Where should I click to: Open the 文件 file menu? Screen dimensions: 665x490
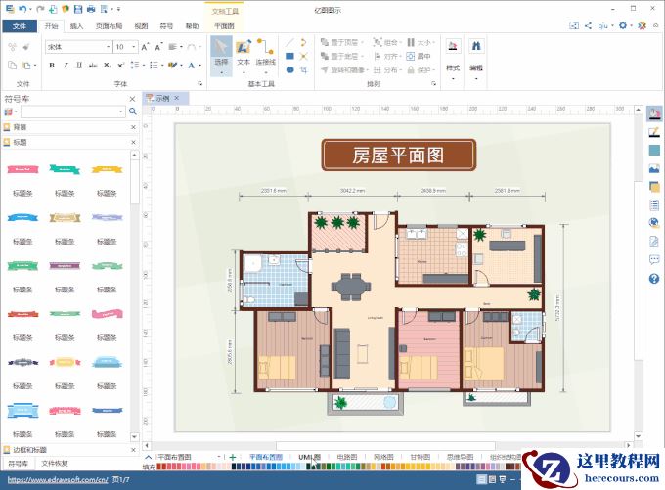click(20, 26)
